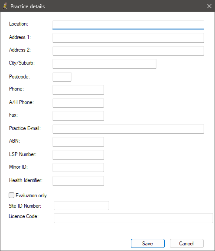The height and width of the screenshot is (251, 215).
Task: Activate the Postcode box
Action: click(62, 77)
